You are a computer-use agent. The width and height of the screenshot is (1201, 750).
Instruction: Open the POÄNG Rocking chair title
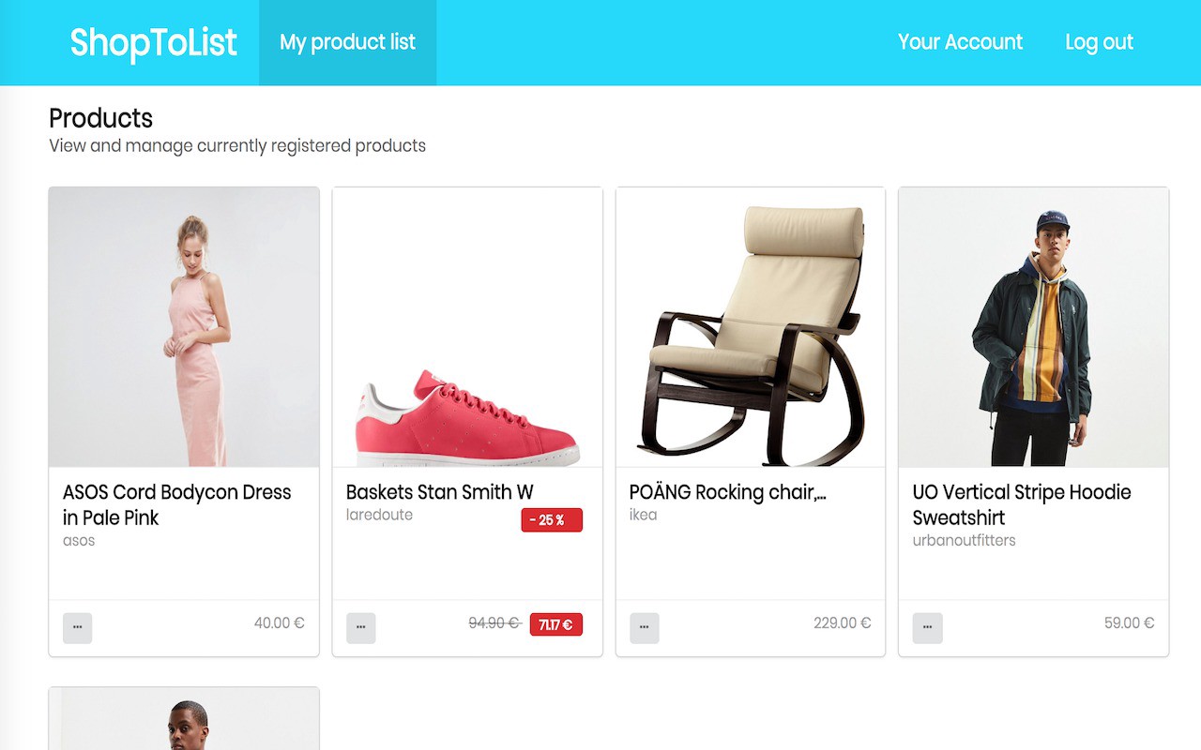tap(727, 492)
